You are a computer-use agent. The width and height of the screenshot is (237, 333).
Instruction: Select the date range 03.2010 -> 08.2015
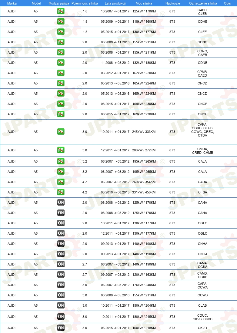tap(115, 192)
